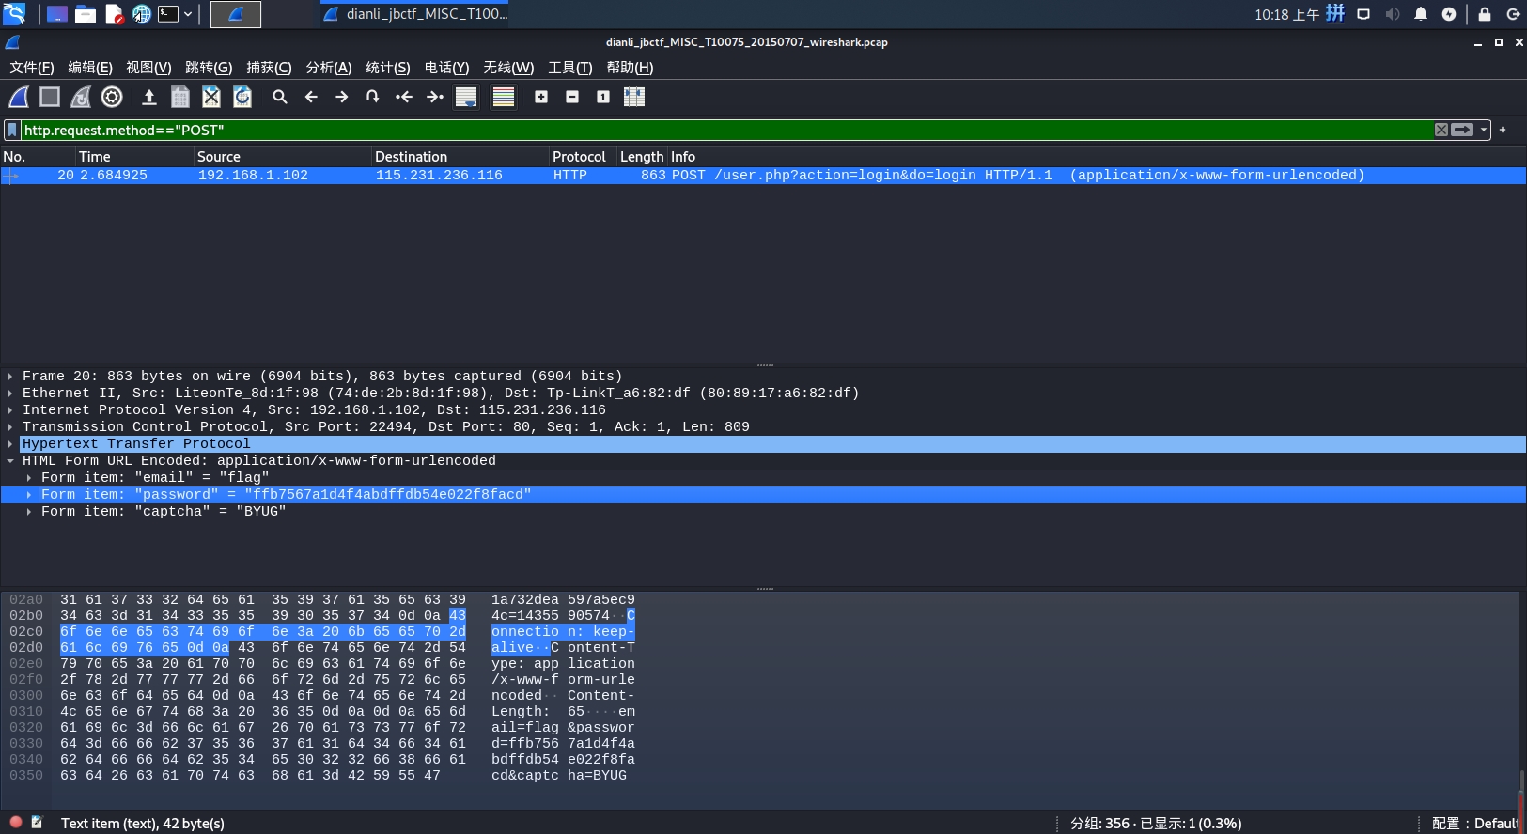The height and width of the screenshot is (834, 1527).
Task: Click the 配置: Default profile in status bar
Action: (1474, 824)
